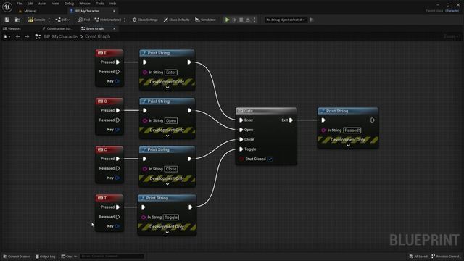Open the File menu
The height and width of the screenshot is (261, 464).
[20, 4]
